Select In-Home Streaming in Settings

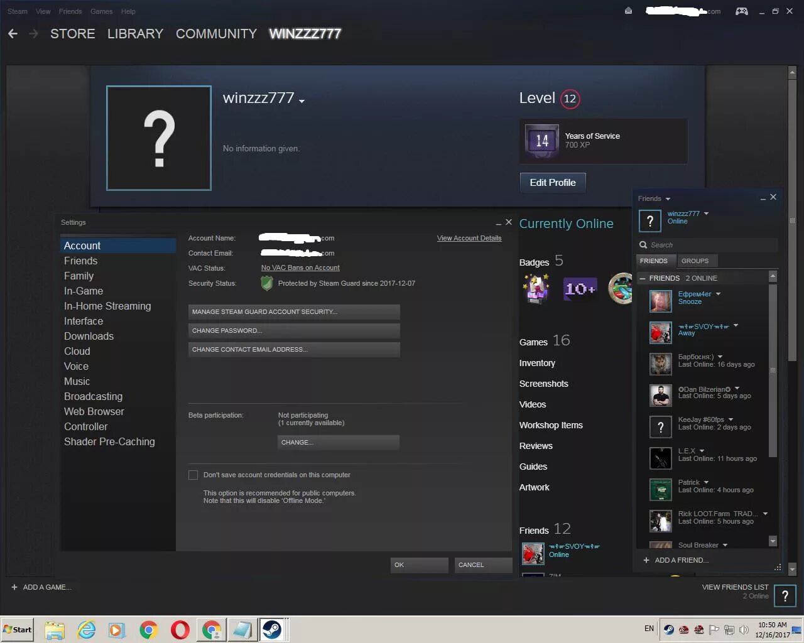pos(107,306)
